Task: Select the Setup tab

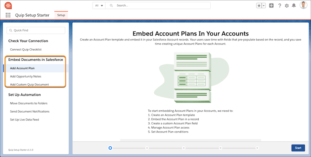Action: pos(61,15)
